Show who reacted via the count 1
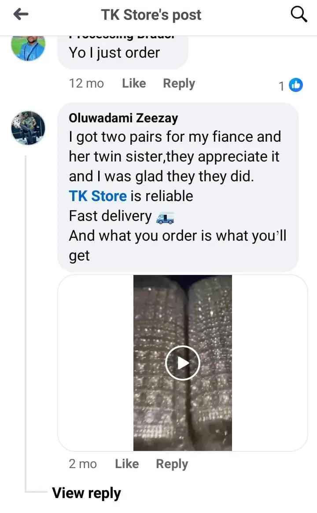Viewport: 317px width, 513px height. coord(282,86)
